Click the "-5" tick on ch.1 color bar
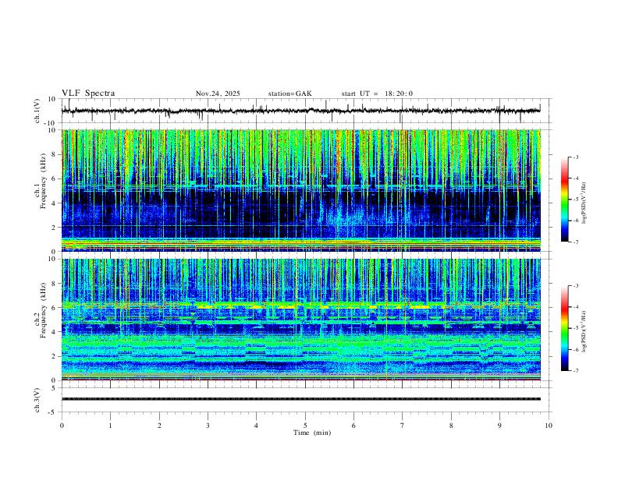 coord(575,200)
